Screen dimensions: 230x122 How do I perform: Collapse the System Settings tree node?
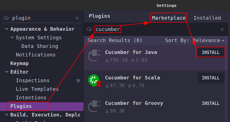click(12, 38)
